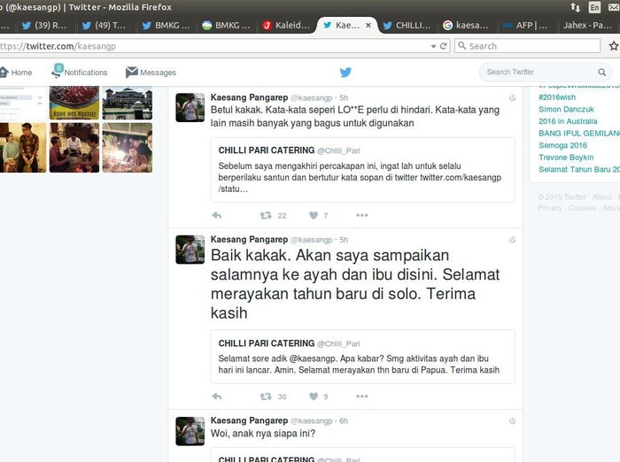The height and width of the screenshot is (462, 620).
Task: Bookmark this page with the star icon
Action: (x=614, y=46)
